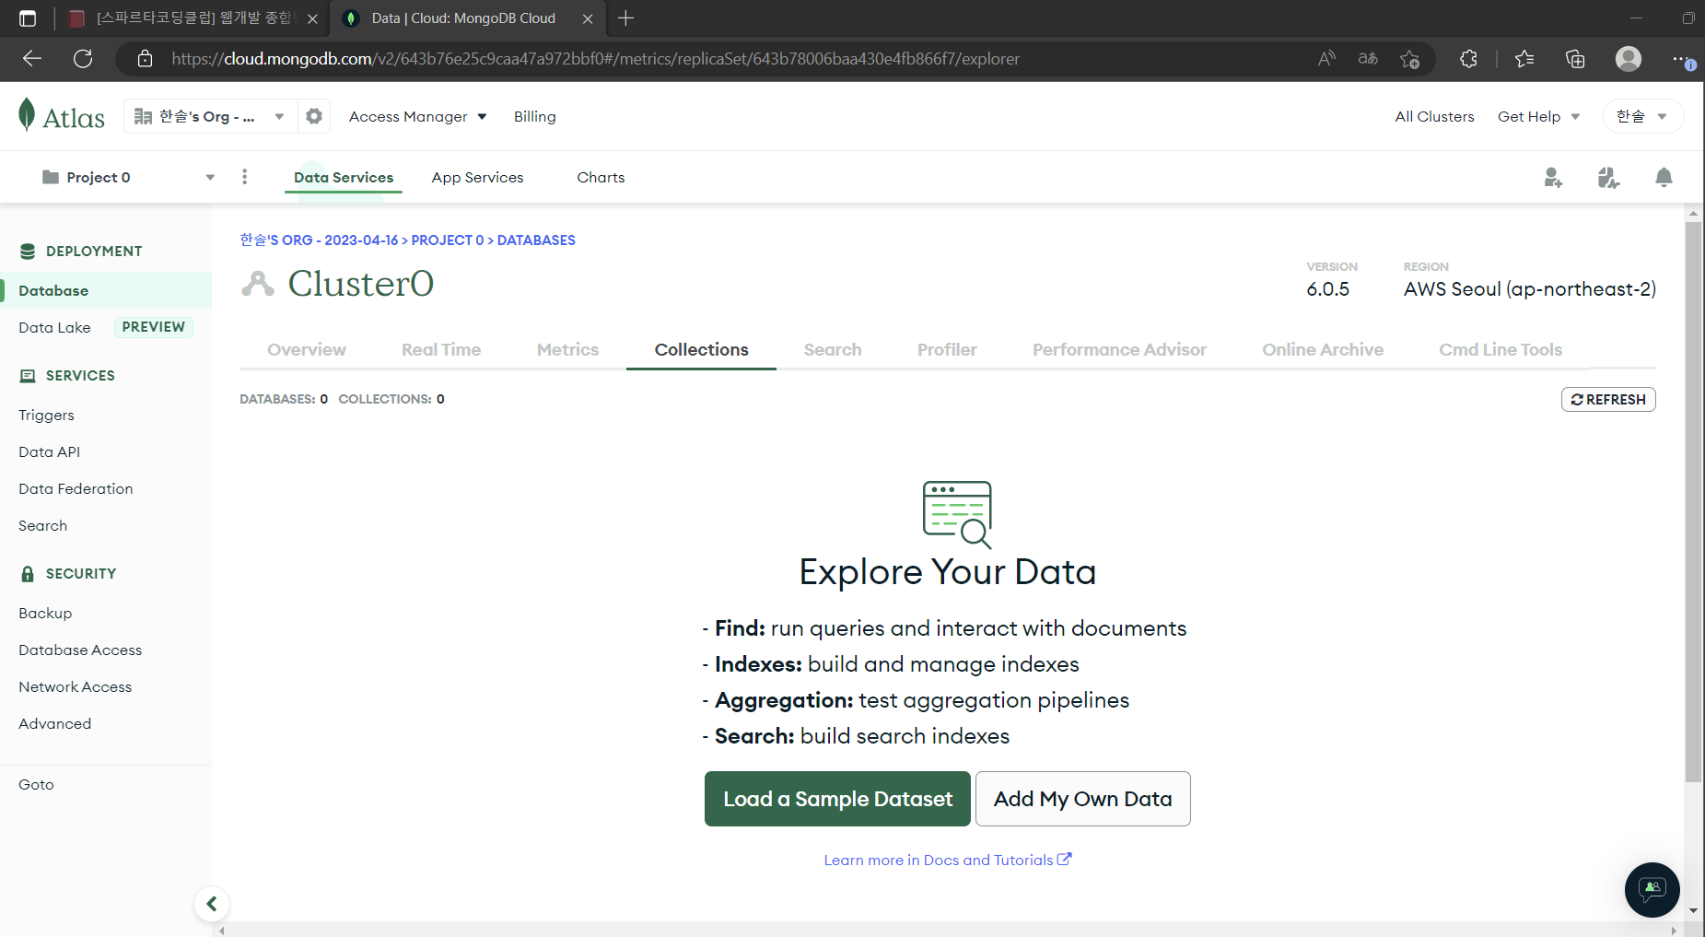Select the Collections tab
This screenshot has height=937, width=1705.
point(701,349)
